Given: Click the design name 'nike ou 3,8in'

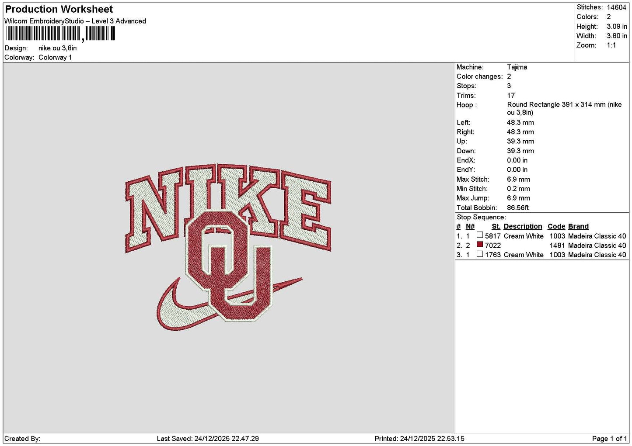Looking at the screenshot, I should (58, 48).
